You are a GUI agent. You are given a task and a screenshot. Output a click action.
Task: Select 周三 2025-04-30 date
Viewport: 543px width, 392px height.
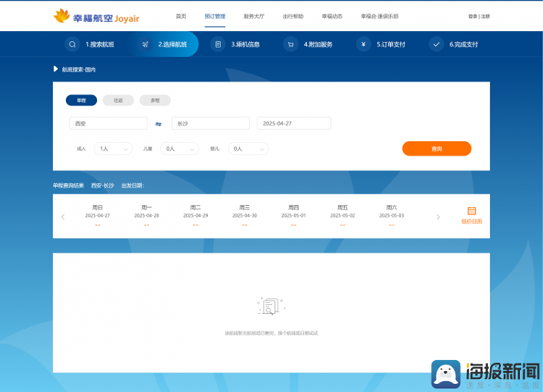(245, 216)
